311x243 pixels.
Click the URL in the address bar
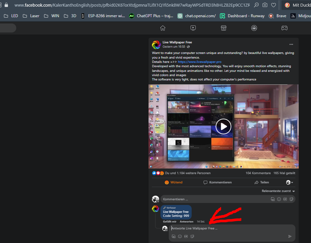(x=132, y=5)
